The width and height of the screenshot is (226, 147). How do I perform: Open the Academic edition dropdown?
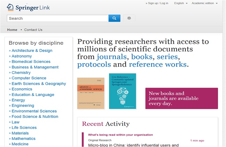204,3
